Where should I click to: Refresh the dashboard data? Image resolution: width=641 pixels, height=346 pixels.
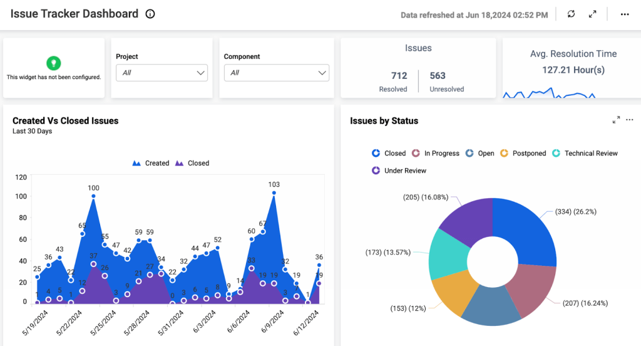571,14
